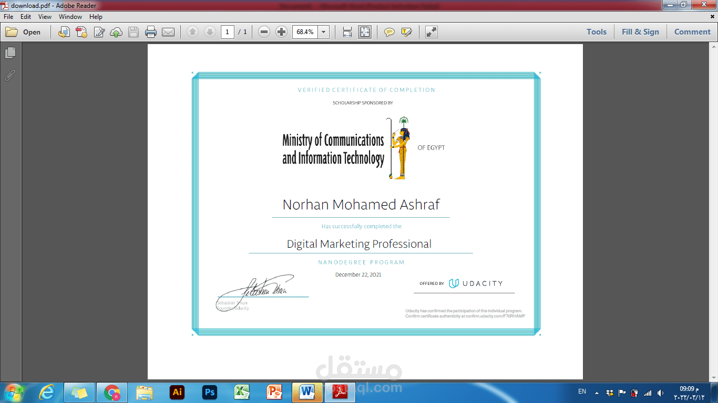Show Attachments paperclip panel icon
Viewport: 718px width, 403px height.
pyautogui.click(x=10, y=76)
